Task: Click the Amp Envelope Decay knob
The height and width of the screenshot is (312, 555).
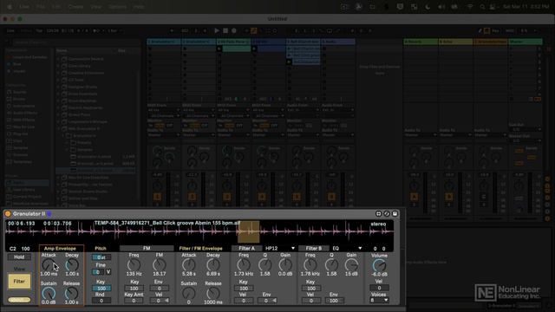Action: pyautogui.click(x=72, y=264)
